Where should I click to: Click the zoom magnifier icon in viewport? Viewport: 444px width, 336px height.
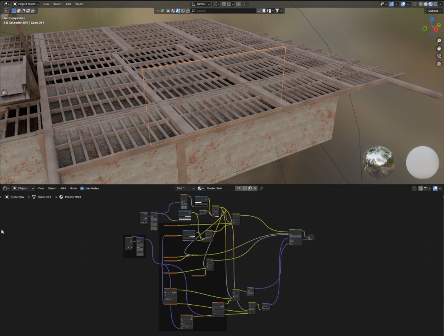point(439,41)
